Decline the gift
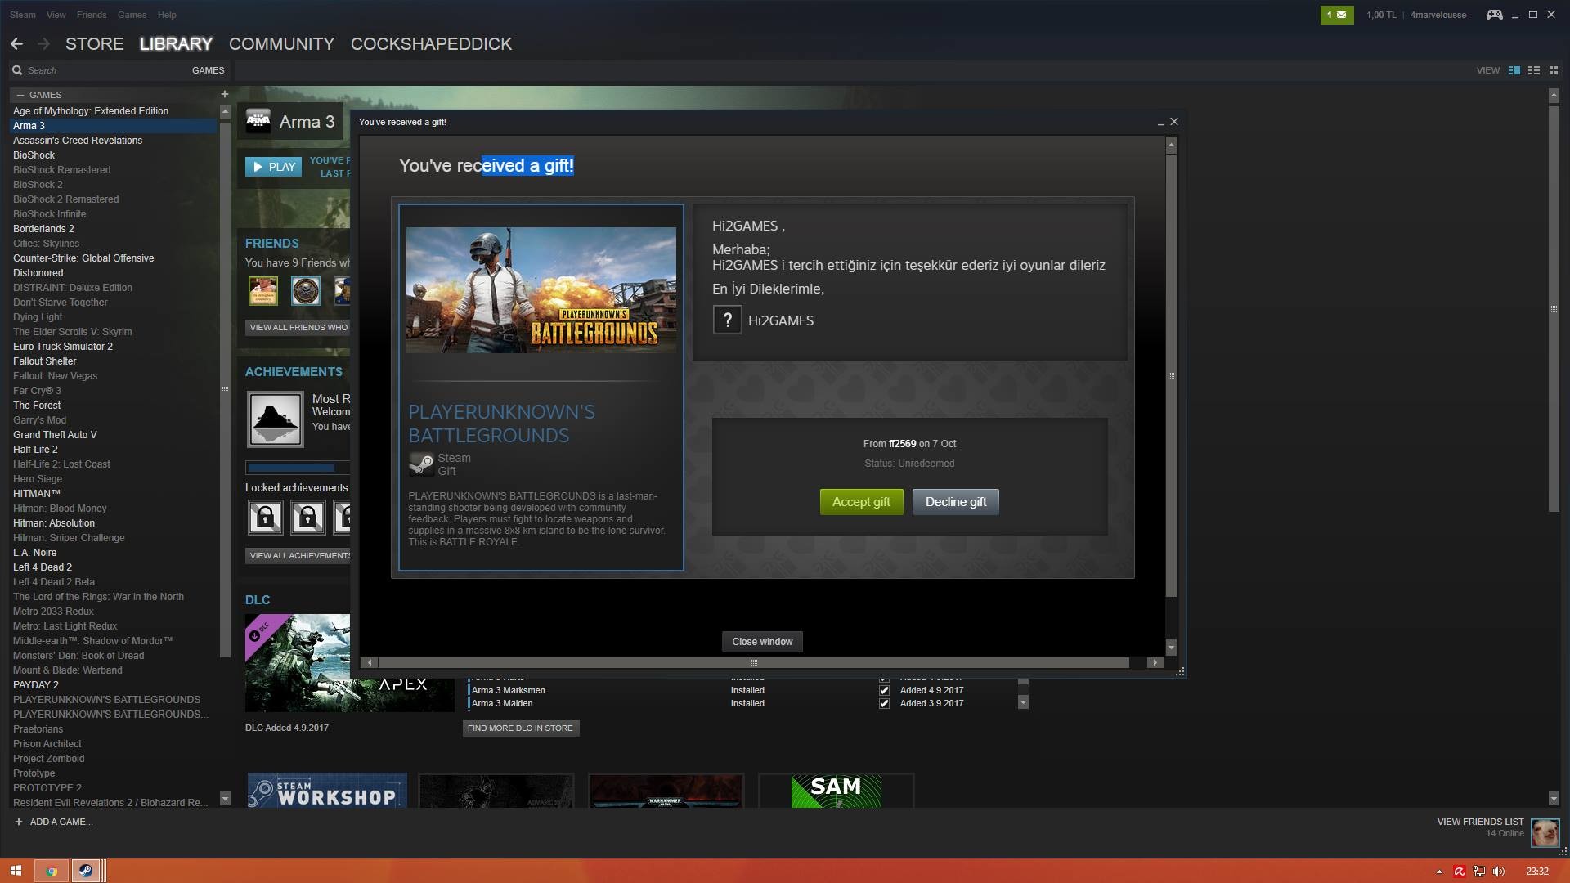The width and height of the screenshot is (1570, 883). tap(956, 502)
